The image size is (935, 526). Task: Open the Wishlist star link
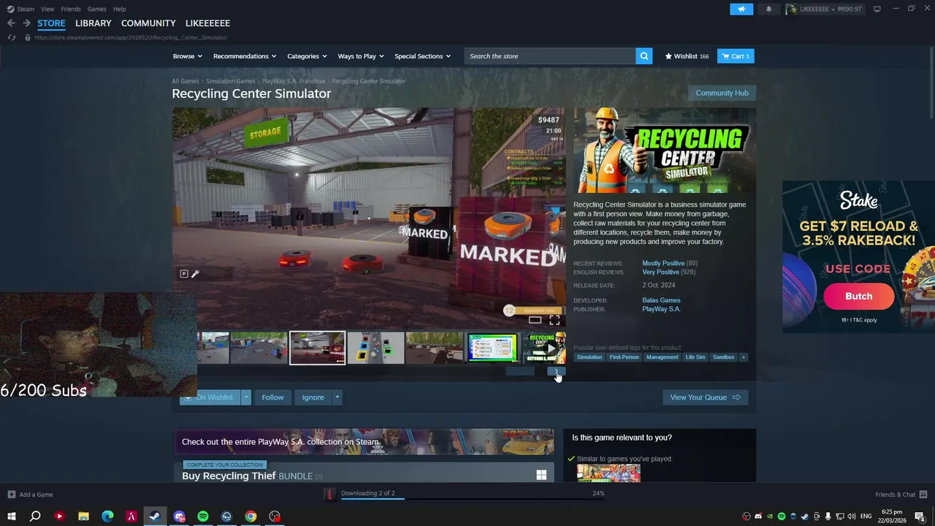pyautogui.click(x=686, y=56)
